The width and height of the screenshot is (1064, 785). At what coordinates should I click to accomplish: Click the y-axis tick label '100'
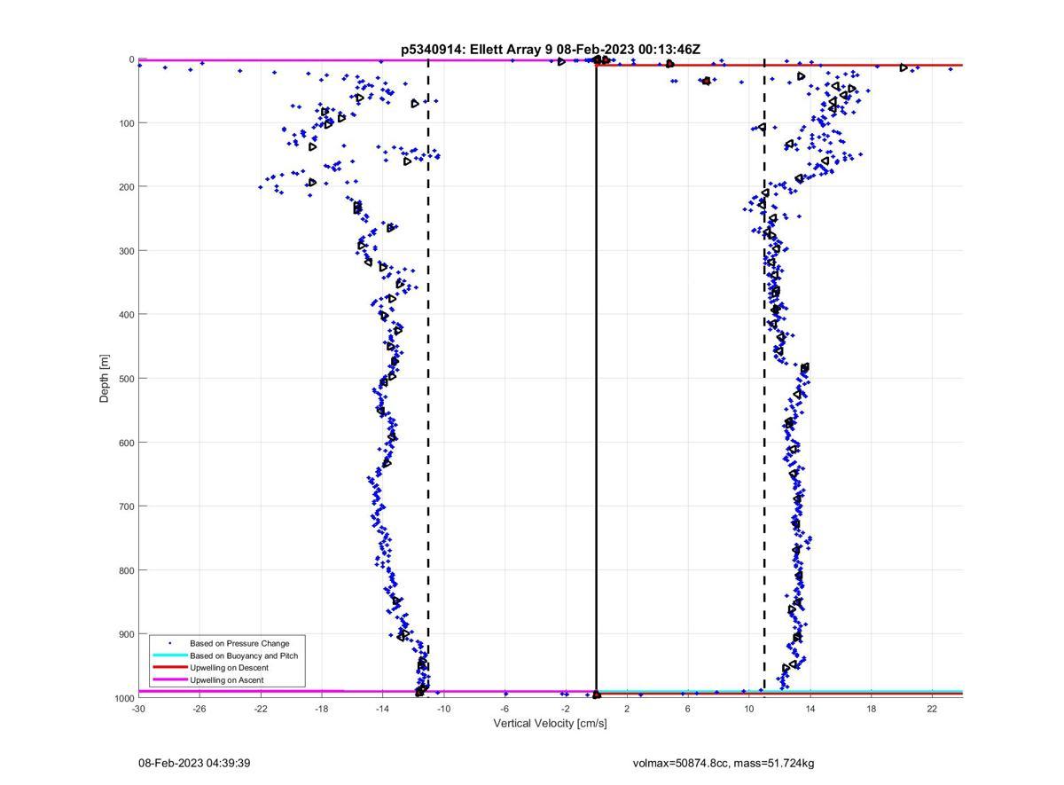[x=126, y=122]
